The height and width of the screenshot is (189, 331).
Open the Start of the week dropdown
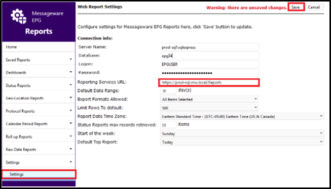point(242,133)
